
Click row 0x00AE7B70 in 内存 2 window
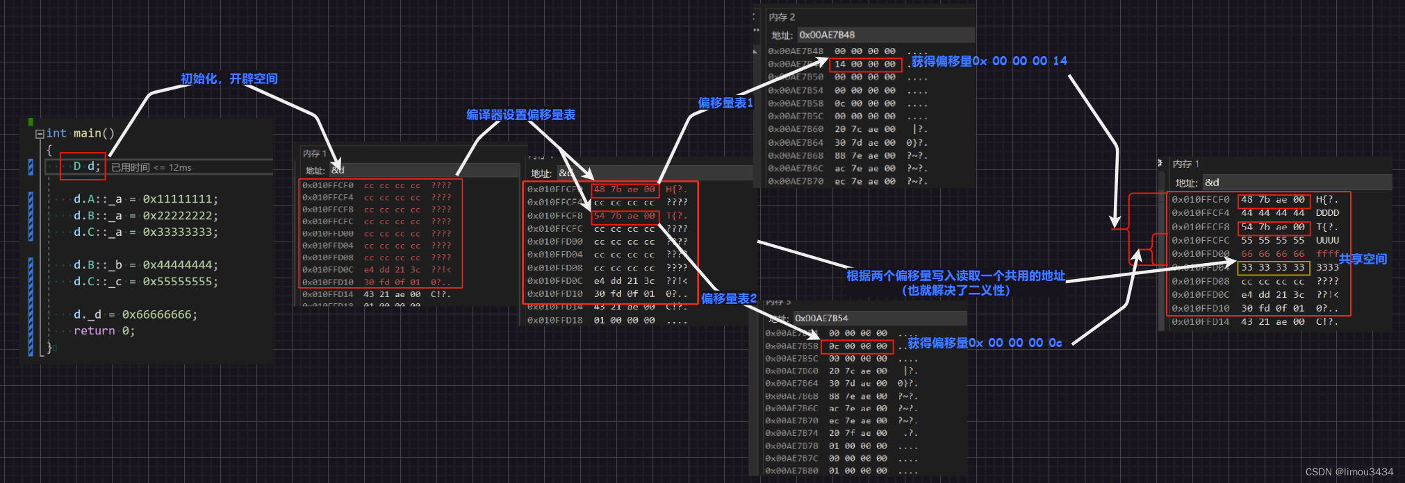[847, 181]
